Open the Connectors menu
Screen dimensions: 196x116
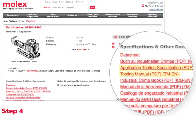click(x=13, y=15)
